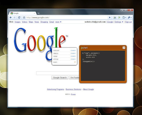Click the green jsshell extension icon
This screenshot has height=115, width=142.
119,18
